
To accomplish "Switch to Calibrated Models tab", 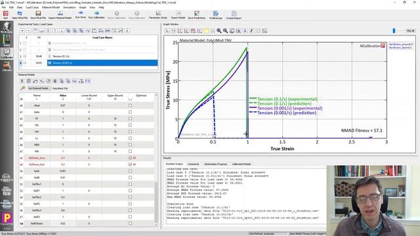I will point(241,164).
